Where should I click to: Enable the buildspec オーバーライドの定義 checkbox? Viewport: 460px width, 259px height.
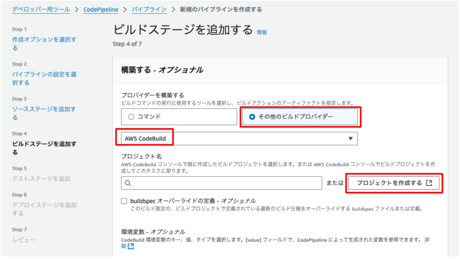[x=124, y=201]
